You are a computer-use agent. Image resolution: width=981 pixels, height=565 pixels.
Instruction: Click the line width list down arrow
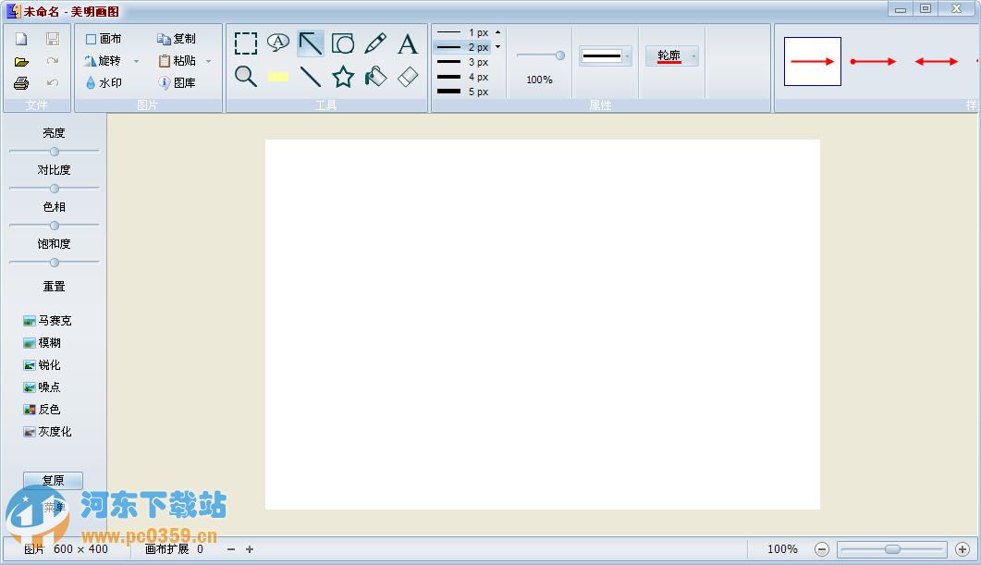[x=498, y=47]
